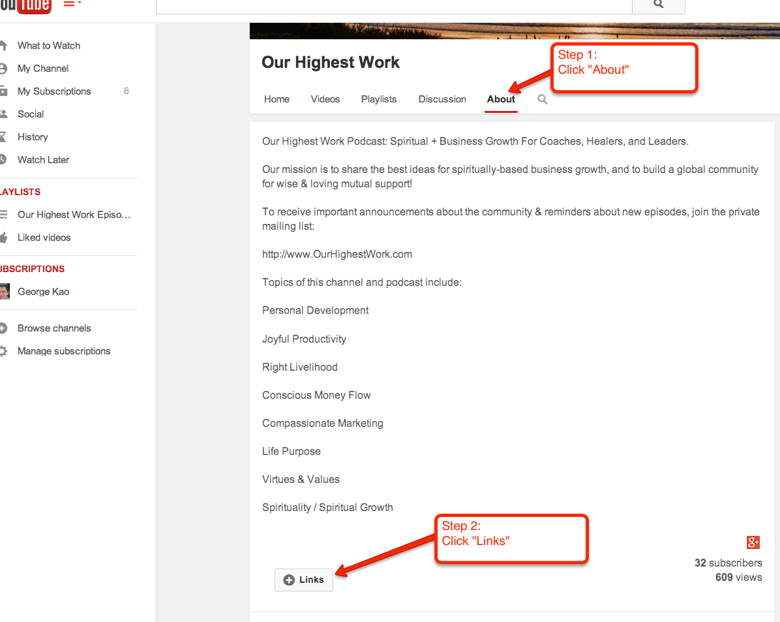
Task: Click the Conscious Money Flow text
Action: [x=316, y=395]
